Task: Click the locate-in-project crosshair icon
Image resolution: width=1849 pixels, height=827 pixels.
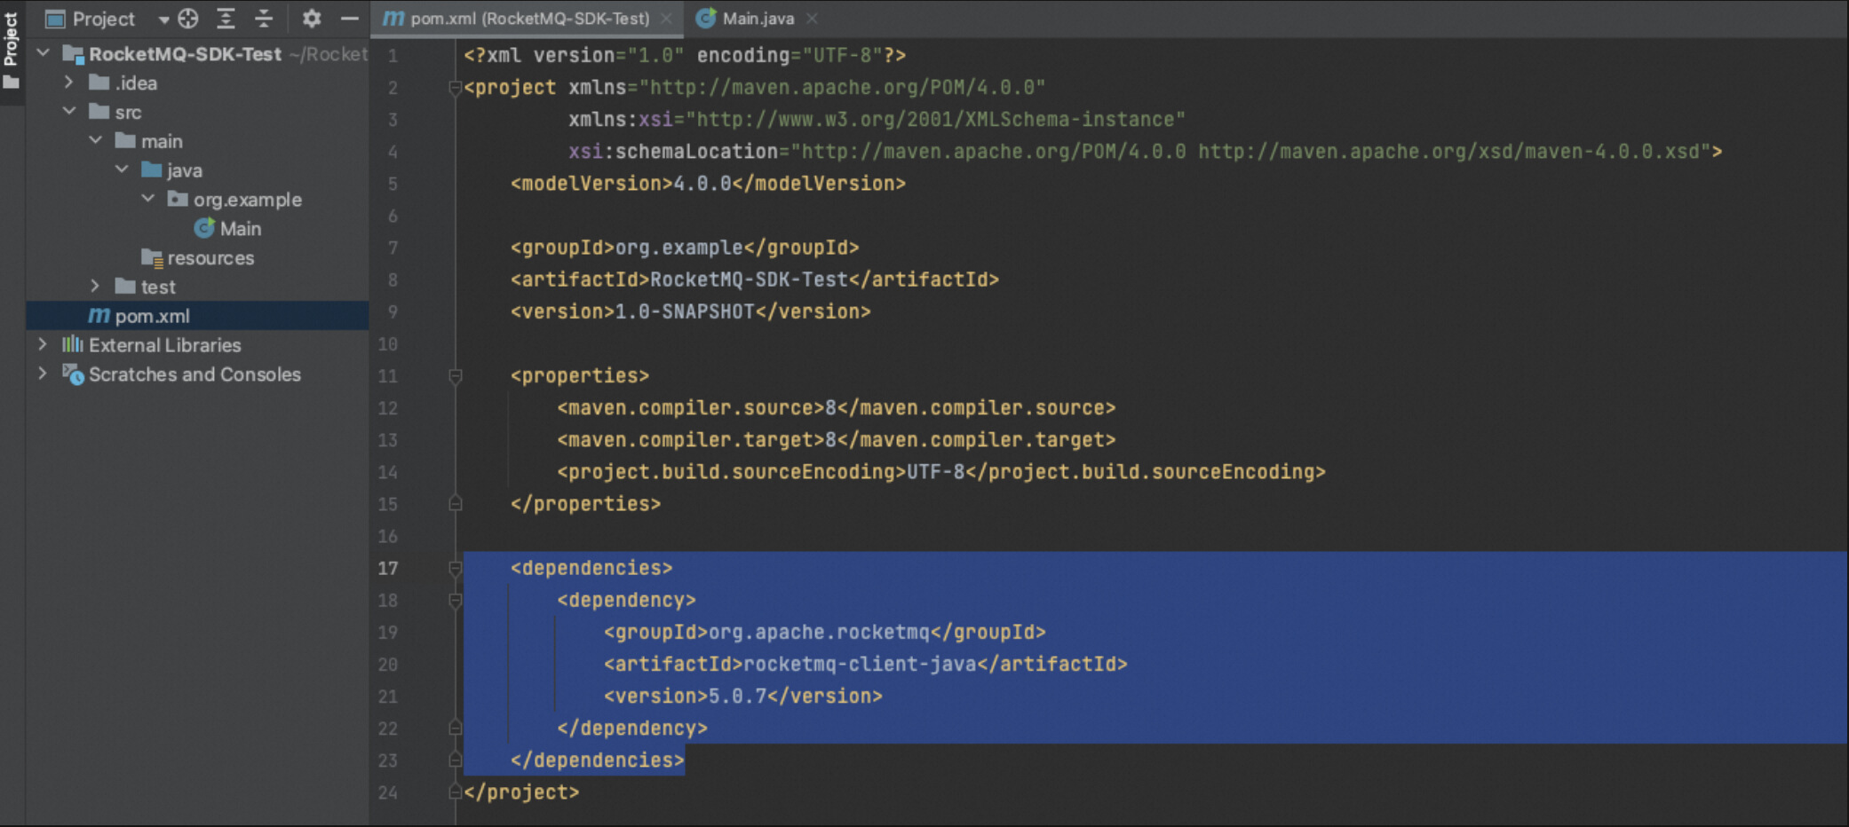Action: 188,18
